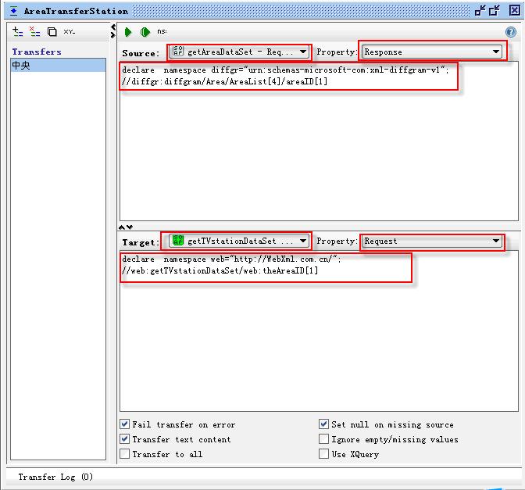Screen dimensions: 525x490
Task: Expand transfers list with right arrow
Action: 113,35
